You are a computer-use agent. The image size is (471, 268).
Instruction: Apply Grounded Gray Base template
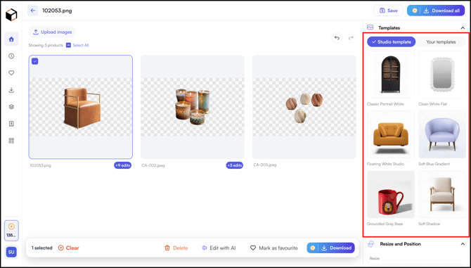pos(390,194)
